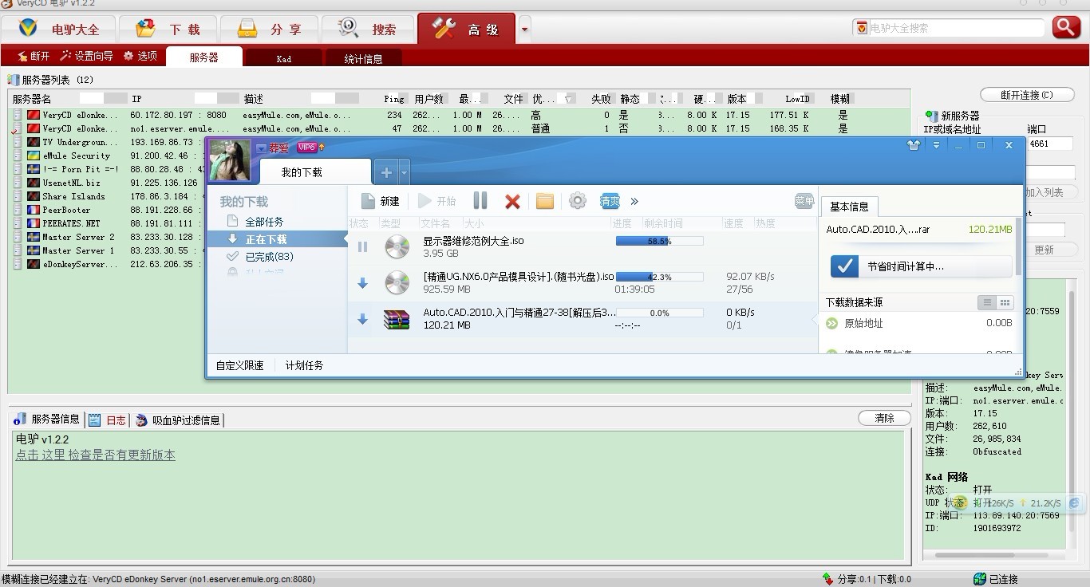The width and height of the screenshot is (1090, 587).
Task: Launch the 设置向导 setup wizard
Action: (x=86, y=56)
